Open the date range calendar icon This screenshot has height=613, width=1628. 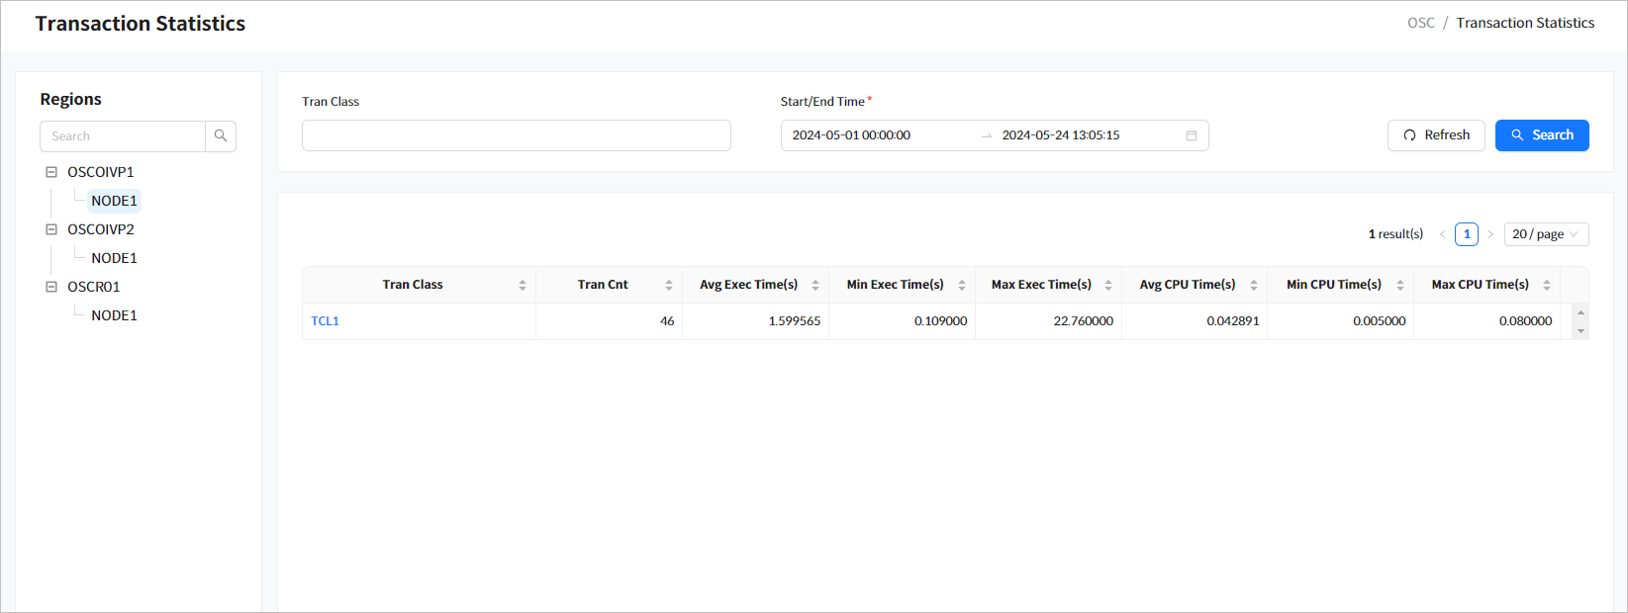pyautogui.click(x=1192, y=135)
